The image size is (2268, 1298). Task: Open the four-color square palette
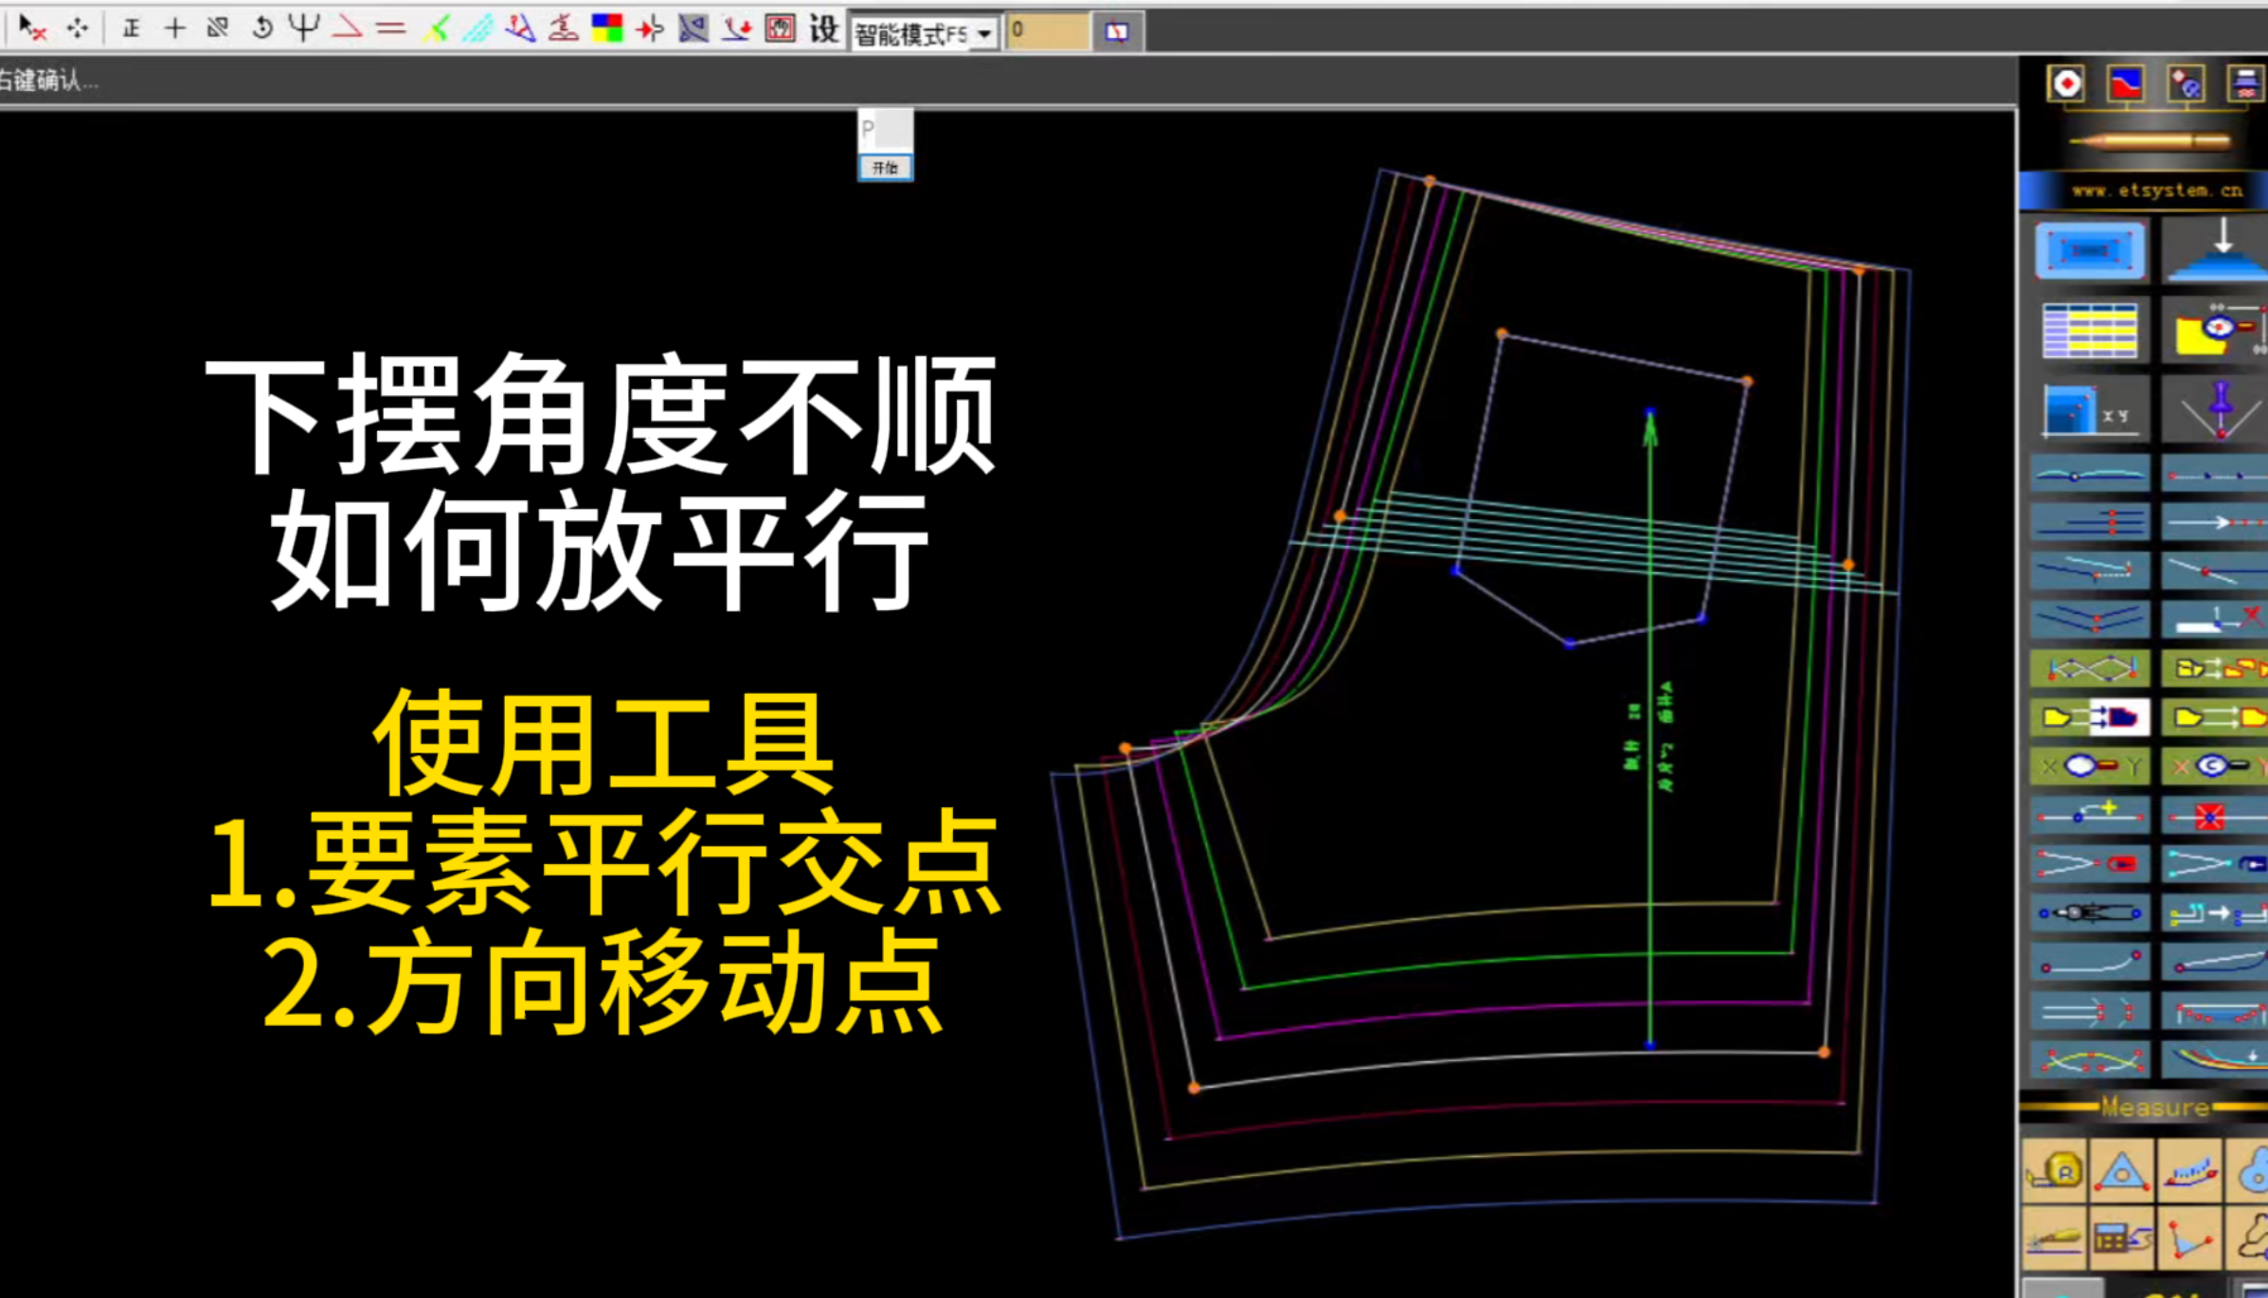pyautogui.click(x=606, y=28)
